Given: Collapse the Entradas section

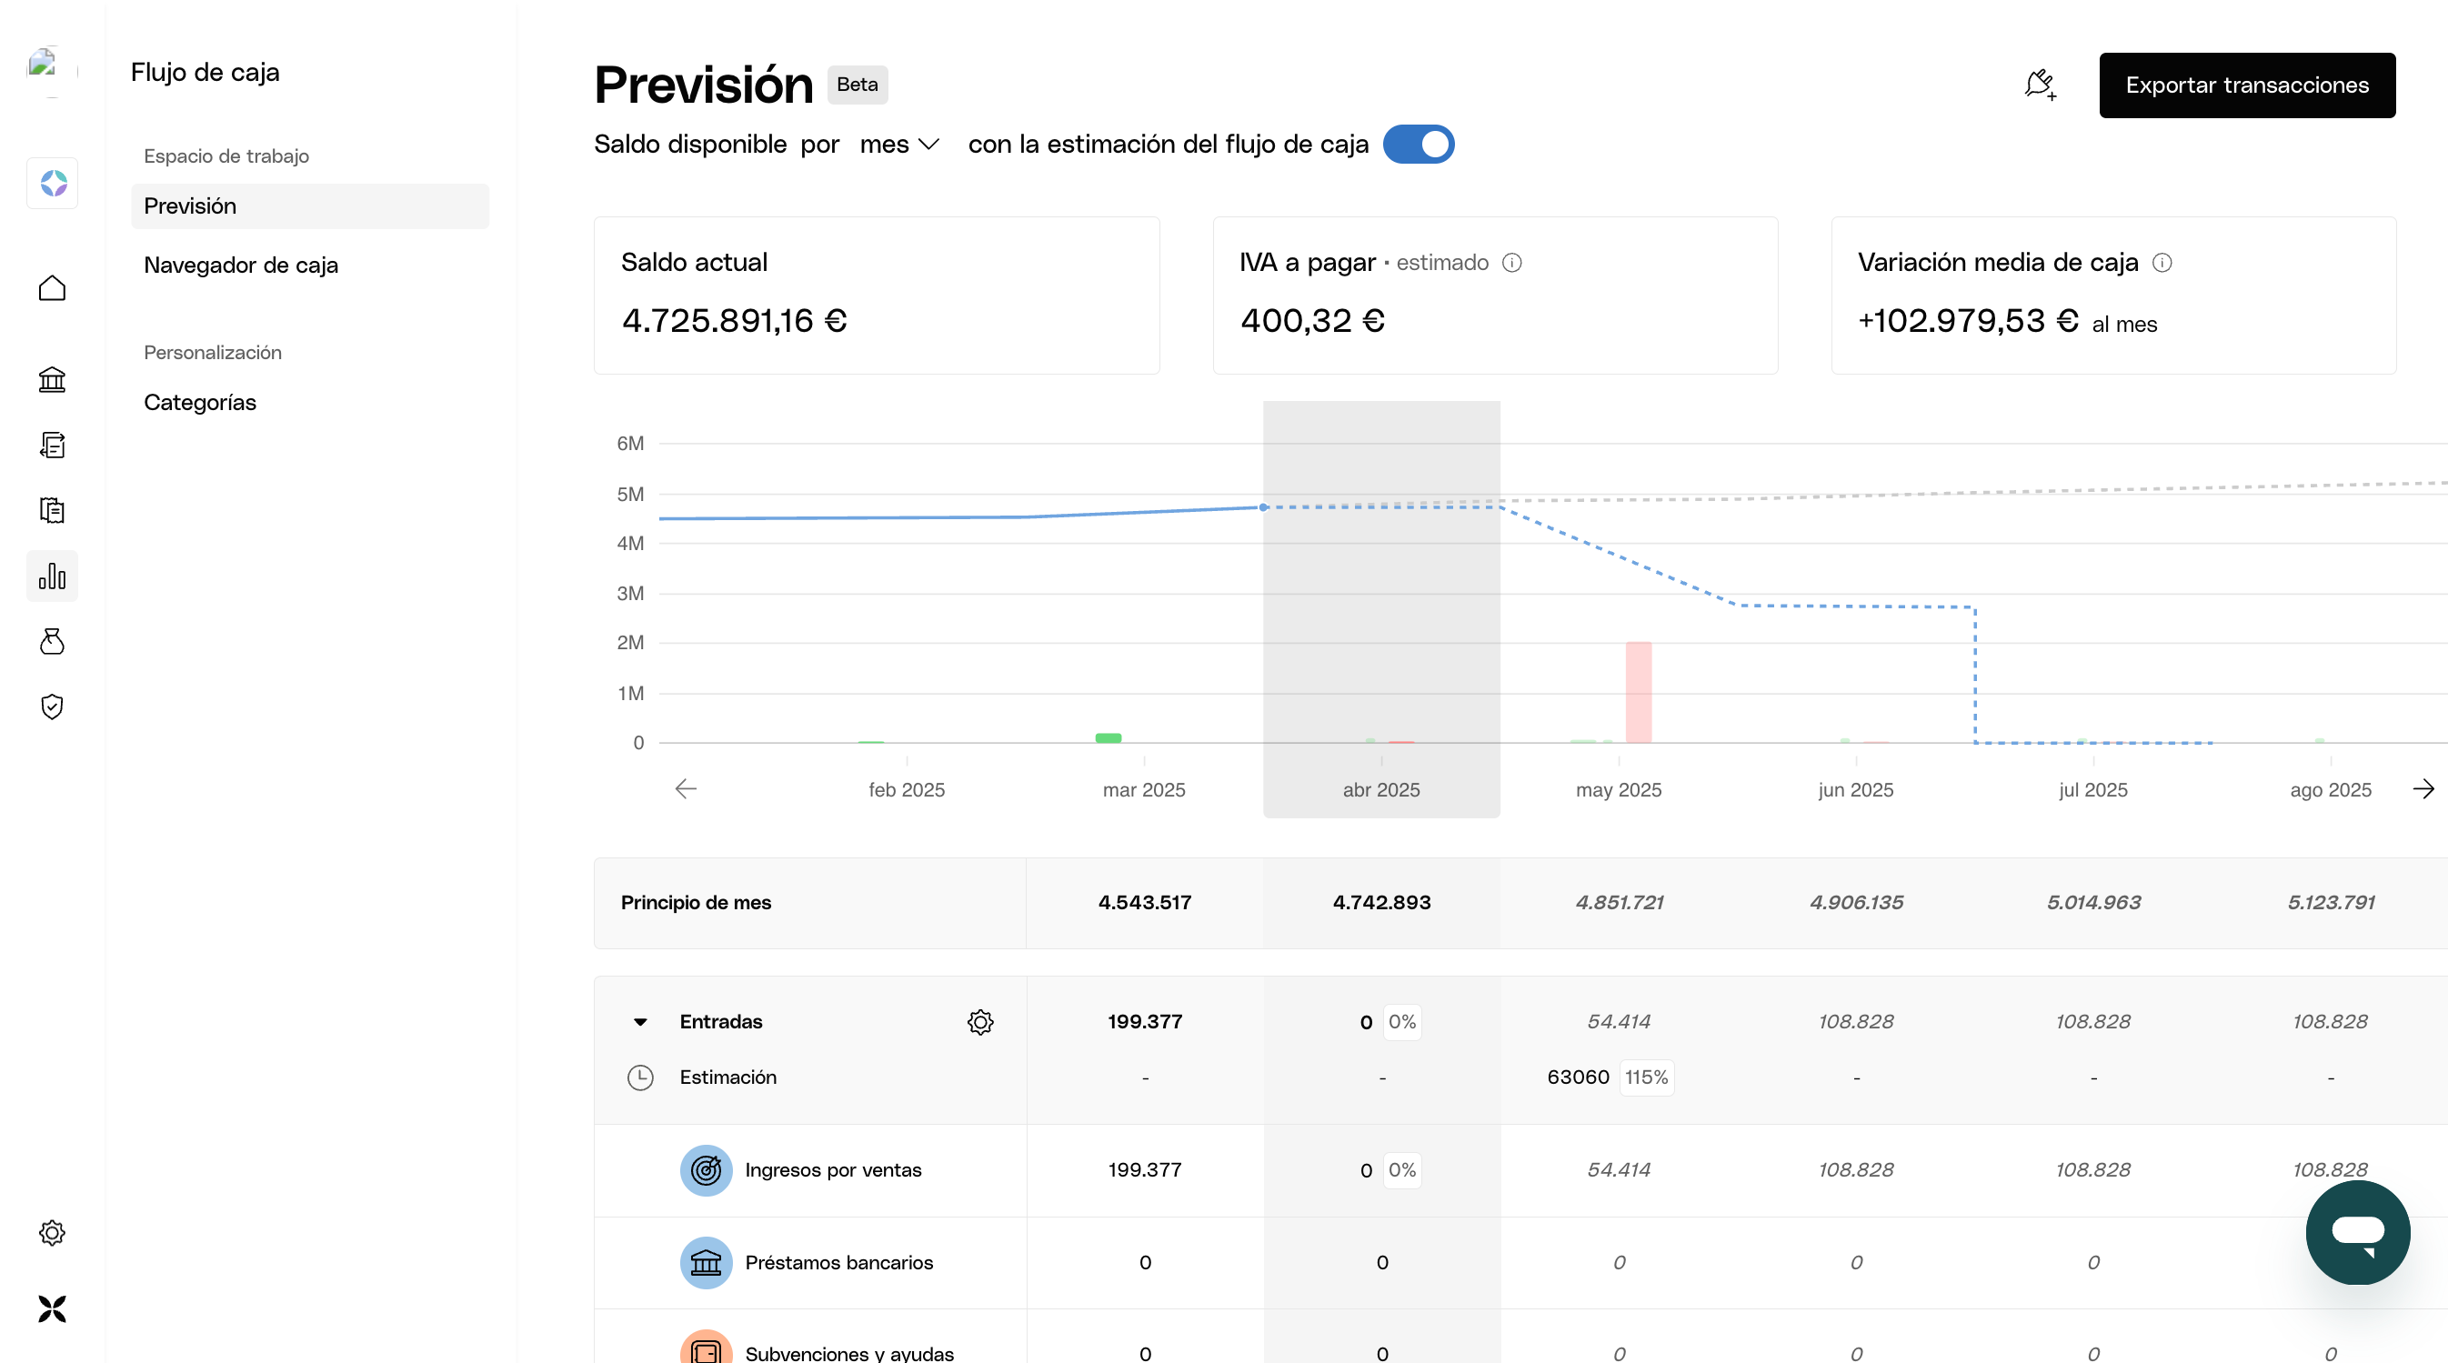Looking at the screenshot, I should coord(640,1022).
